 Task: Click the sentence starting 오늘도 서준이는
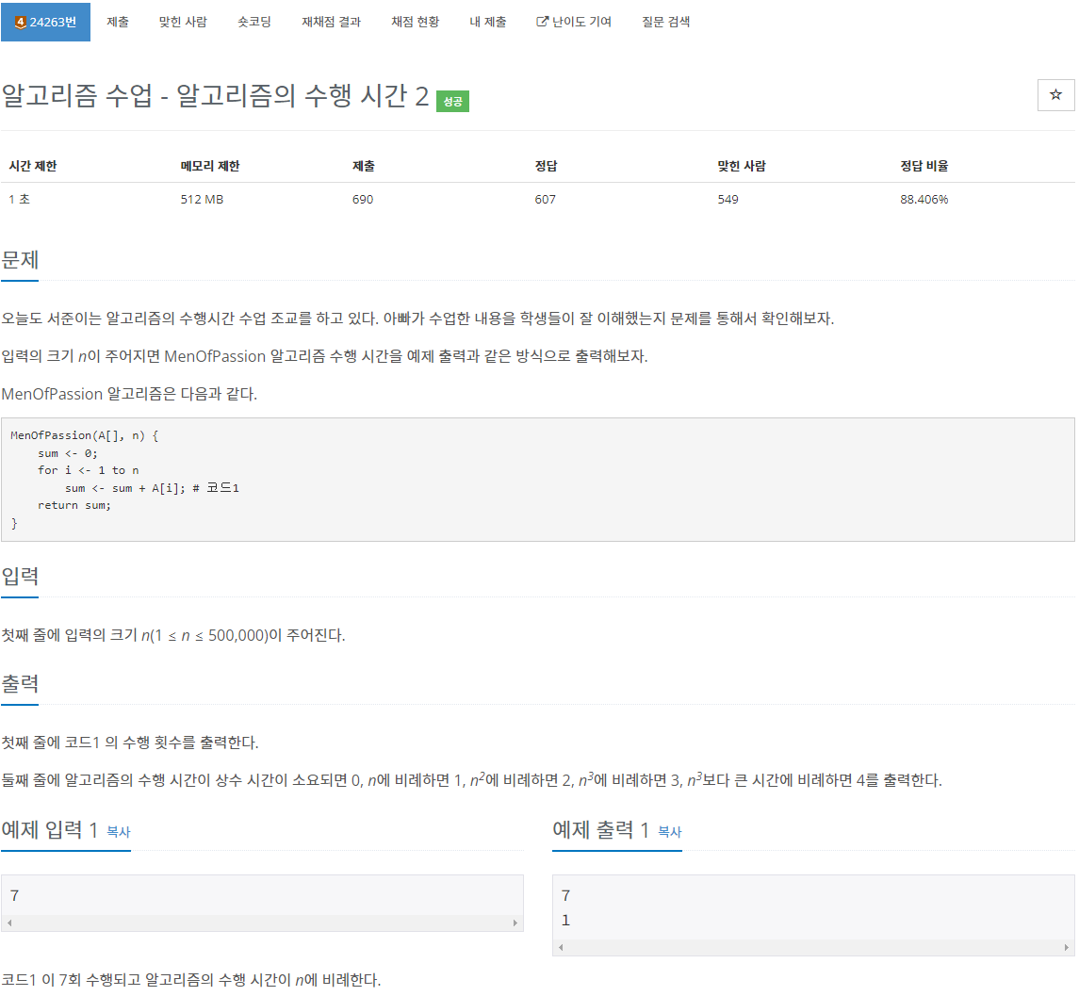(x=417, y=318)
